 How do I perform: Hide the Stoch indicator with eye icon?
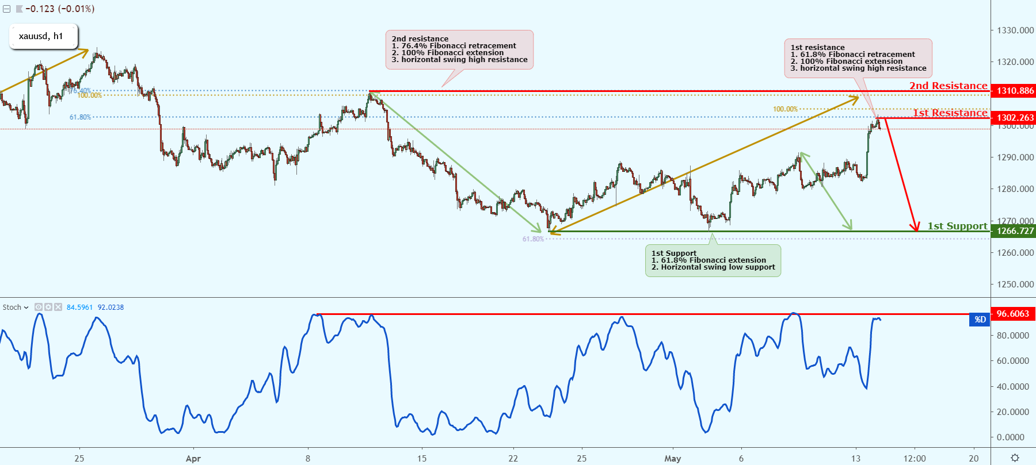point(39,308)
